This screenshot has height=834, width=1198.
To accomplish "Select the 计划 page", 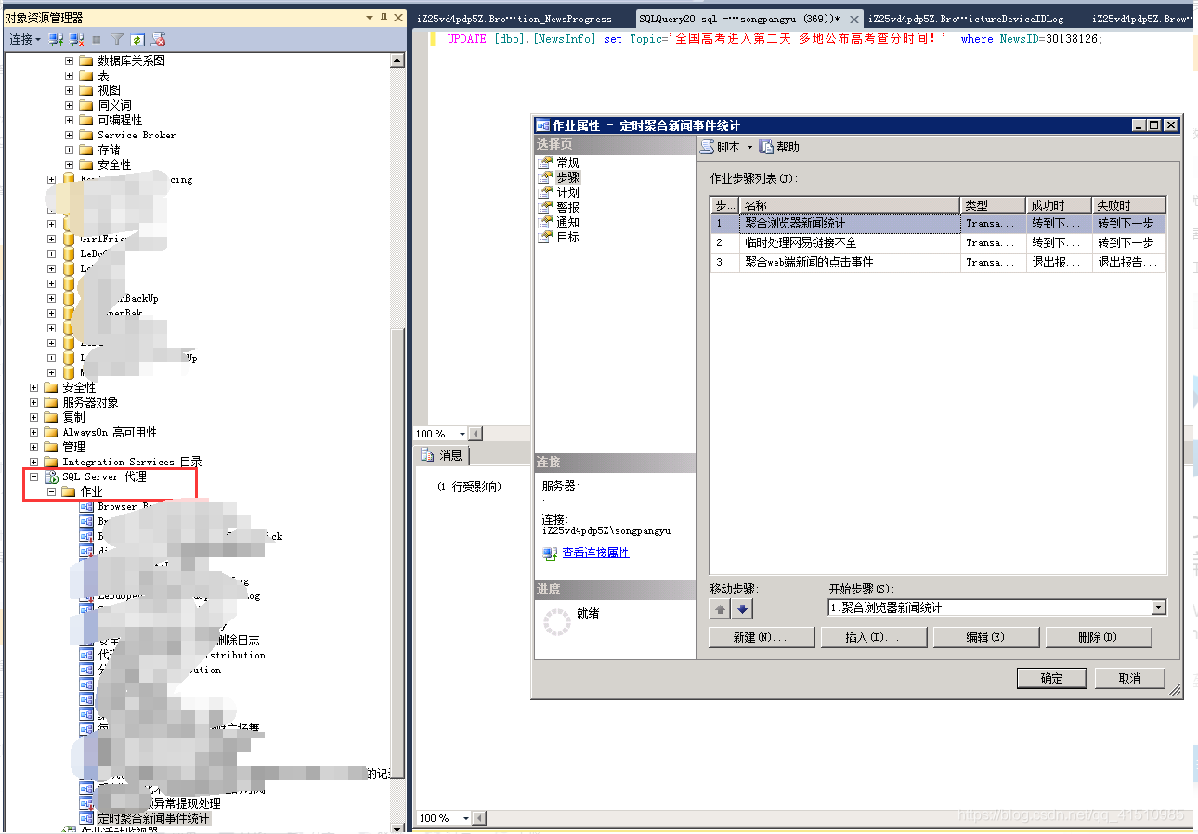I will [x=567, y=192].
